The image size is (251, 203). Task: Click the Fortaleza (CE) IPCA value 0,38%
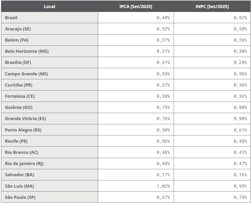point(163,96)
